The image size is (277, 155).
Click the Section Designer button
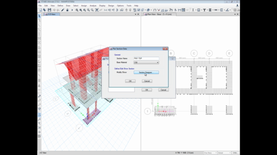(146, 72)
